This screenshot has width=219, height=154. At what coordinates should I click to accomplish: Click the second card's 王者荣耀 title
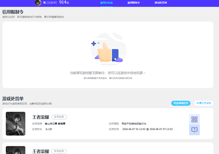click(41, 151)
